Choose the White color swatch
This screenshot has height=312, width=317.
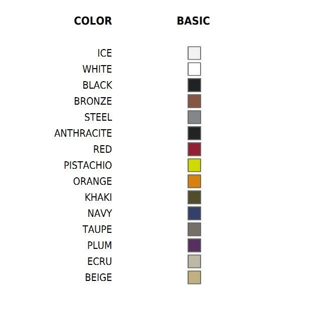194,69
